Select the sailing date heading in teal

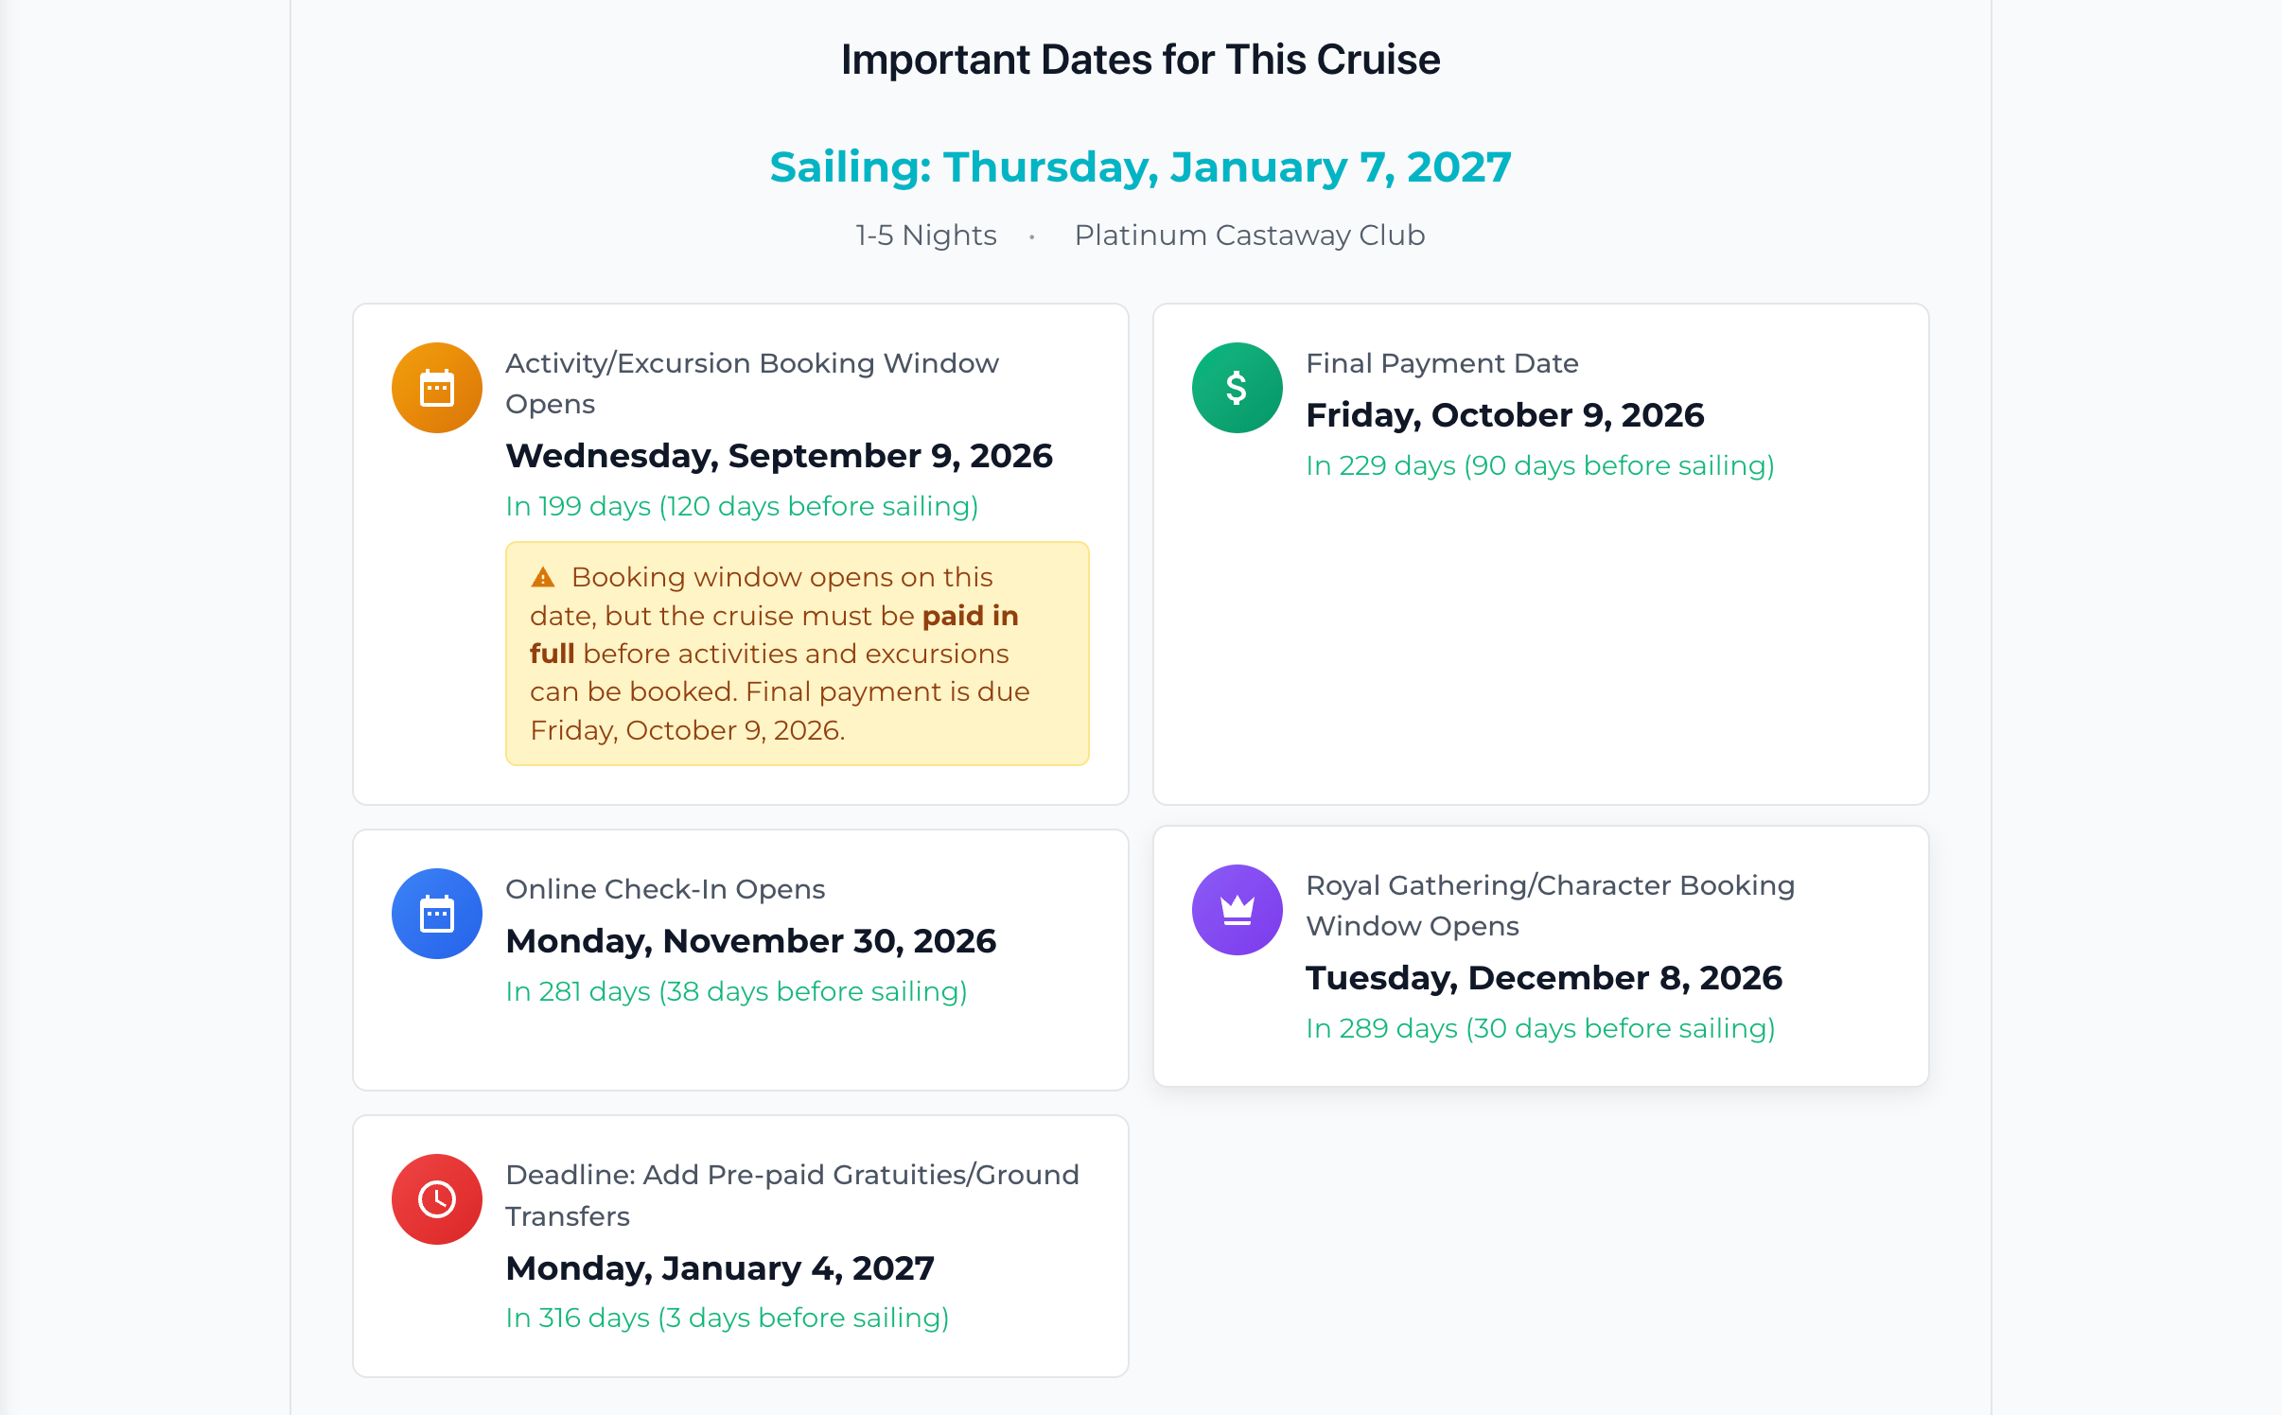click(1139, 167)
